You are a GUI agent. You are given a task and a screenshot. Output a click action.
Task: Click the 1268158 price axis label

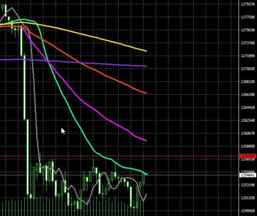click(x=248, y=82)
